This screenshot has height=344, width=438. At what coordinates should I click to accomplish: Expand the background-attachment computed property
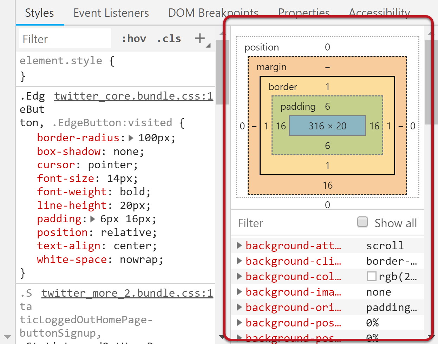(239, 245)
